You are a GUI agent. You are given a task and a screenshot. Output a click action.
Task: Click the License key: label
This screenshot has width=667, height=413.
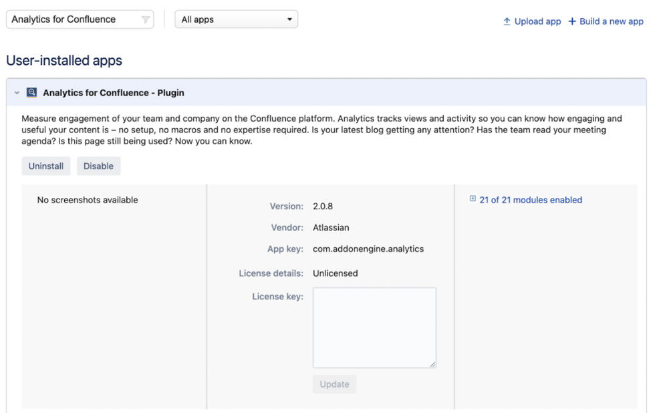coord(278,297)
